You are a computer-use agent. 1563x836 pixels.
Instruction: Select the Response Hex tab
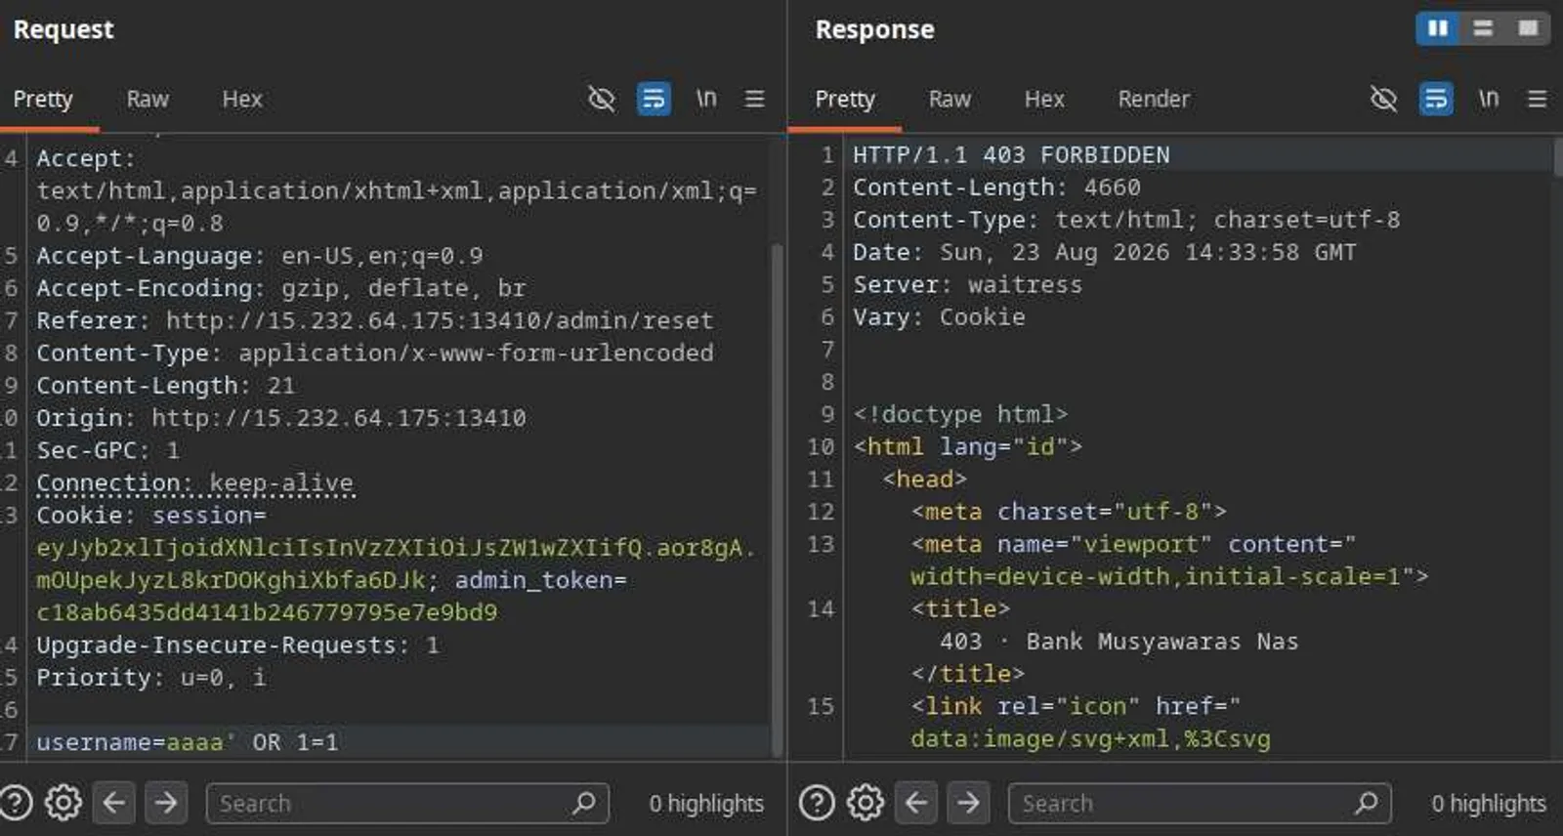[1044, 99]
